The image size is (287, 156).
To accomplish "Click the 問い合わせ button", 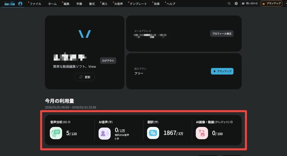I will 250,3.
